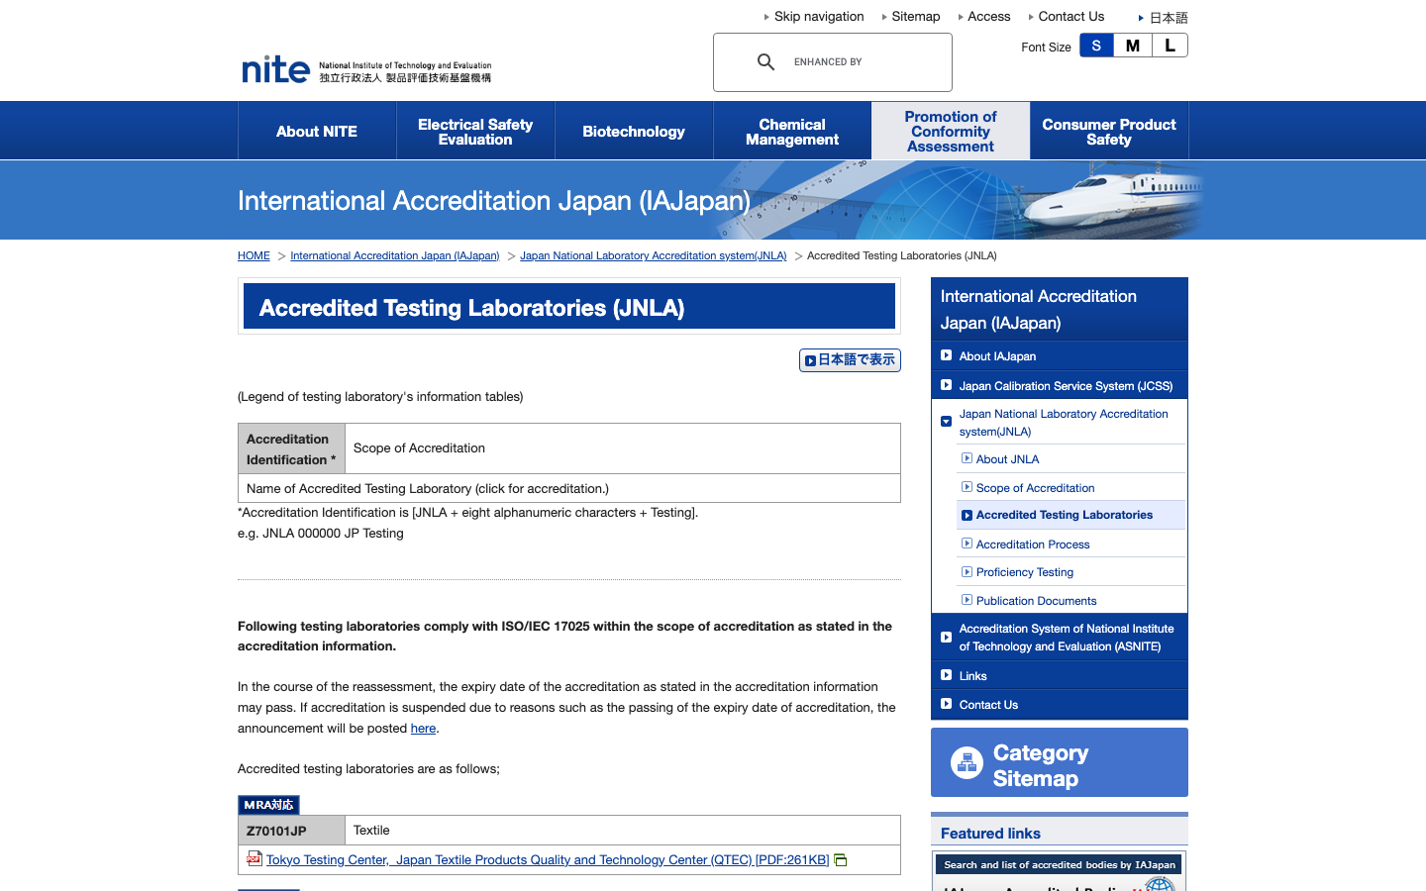Screen dimensions: 1426x891
Task: Click the search magnifier icon
Action: [x=765, y=62]
